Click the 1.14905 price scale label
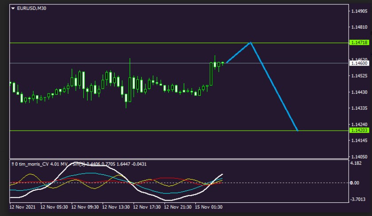 coord(359,11)
